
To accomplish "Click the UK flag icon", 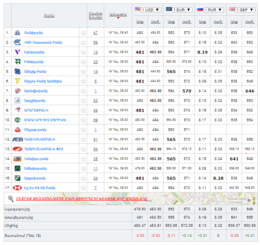I will (232, 9).
